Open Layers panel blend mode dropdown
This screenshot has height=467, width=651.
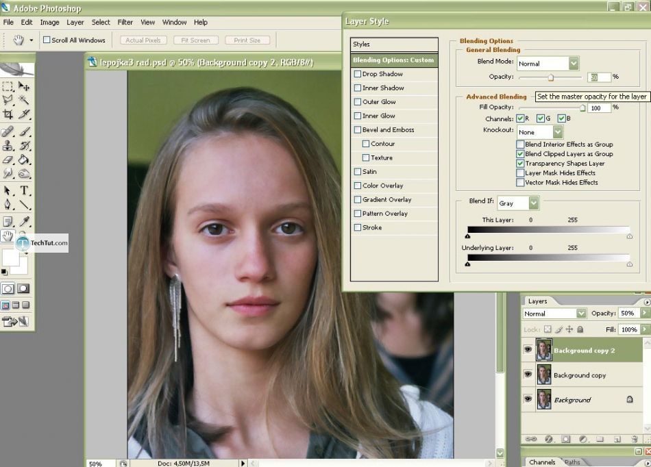coord(581,314)
